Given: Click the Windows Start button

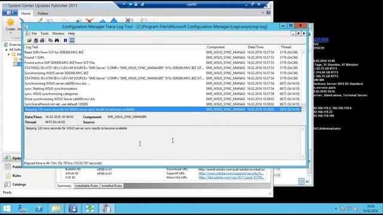Looking at the screenshot, I should (x=7, y=208).
